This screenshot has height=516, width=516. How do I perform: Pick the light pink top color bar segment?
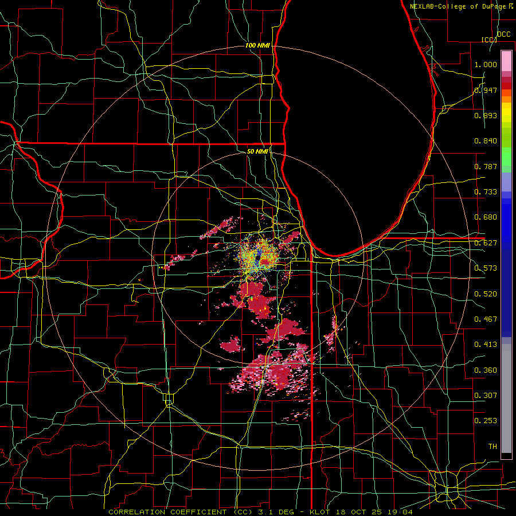coord(506,61)
